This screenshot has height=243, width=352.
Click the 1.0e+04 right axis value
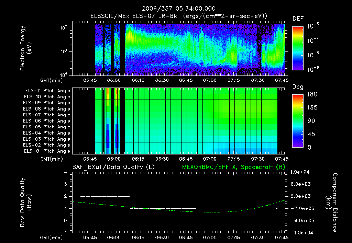pos(300,172)
